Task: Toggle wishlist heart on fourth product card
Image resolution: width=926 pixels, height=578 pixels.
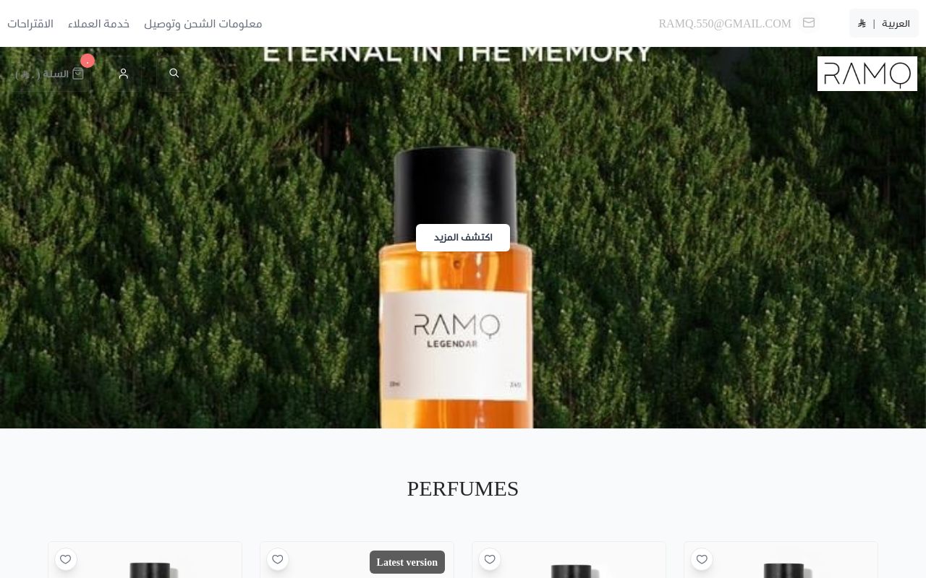Action: point(702,559)
